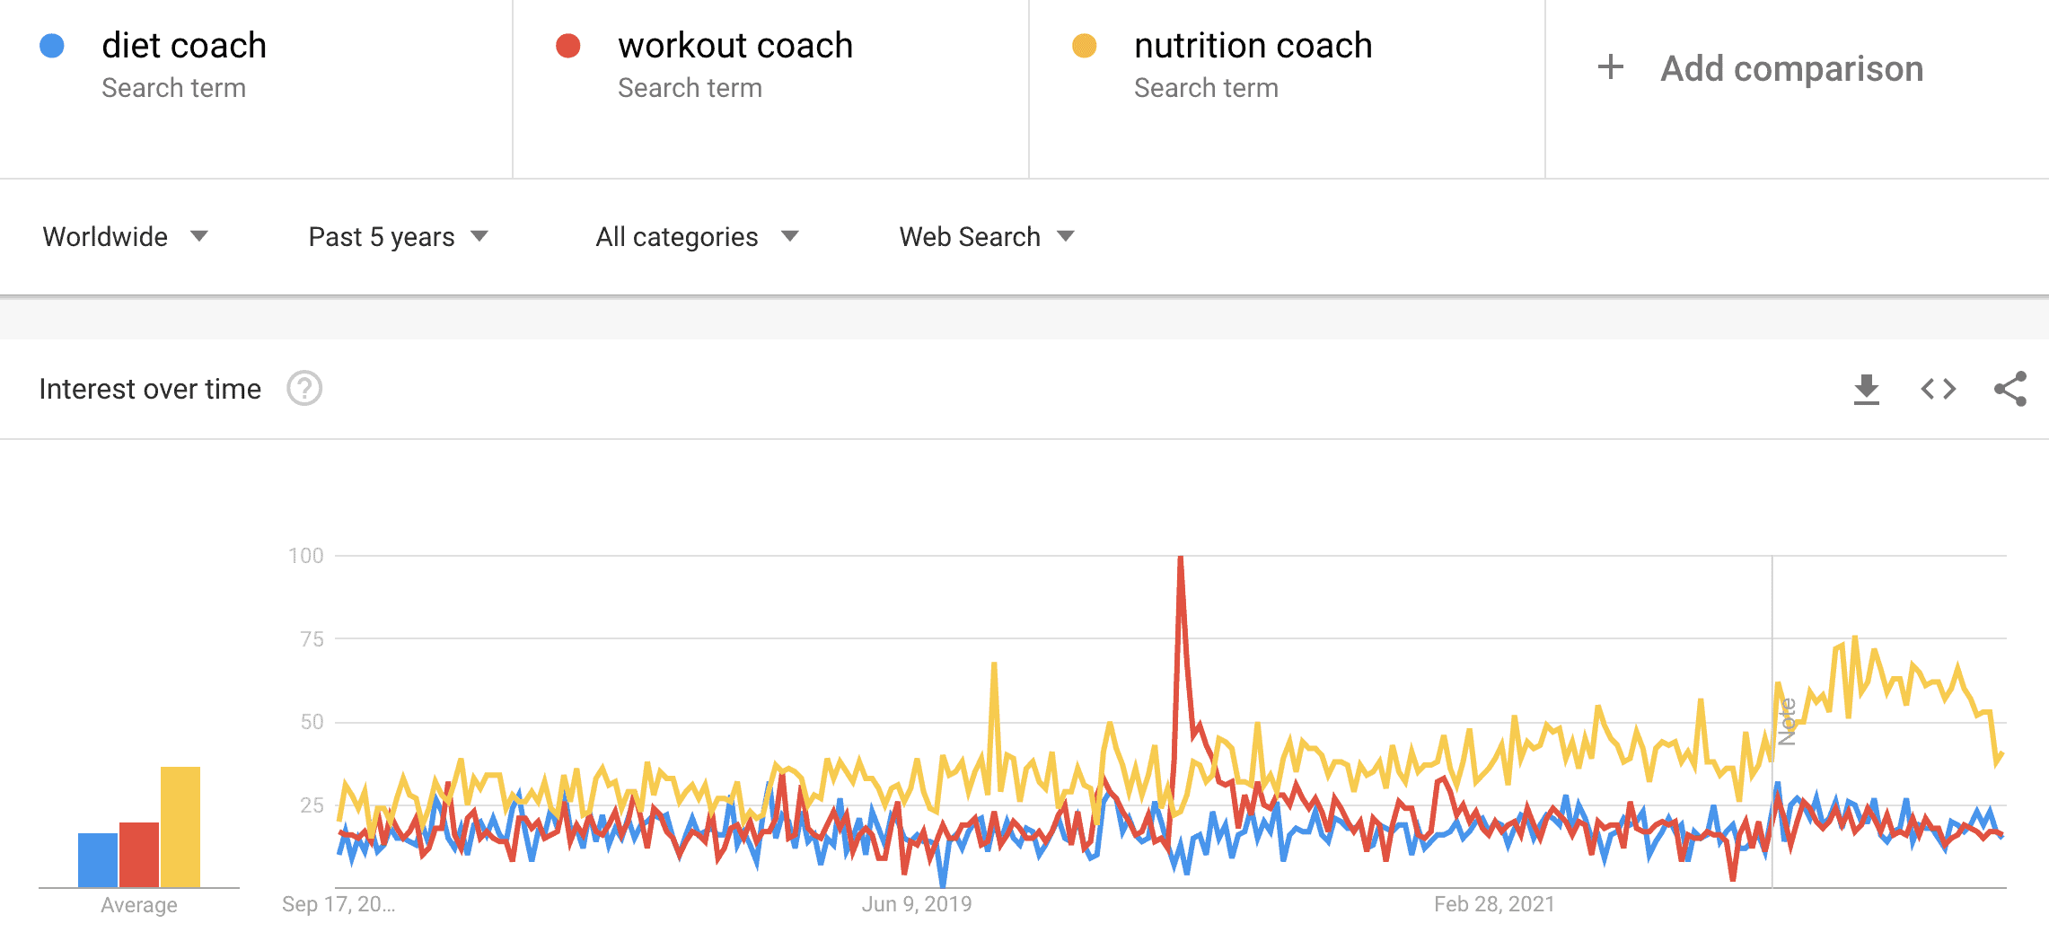Click the red spike peaking at 100

click(1179, 557)
